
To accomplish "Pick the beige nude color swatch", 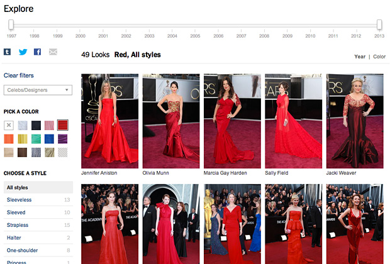I will click(9, 152).
